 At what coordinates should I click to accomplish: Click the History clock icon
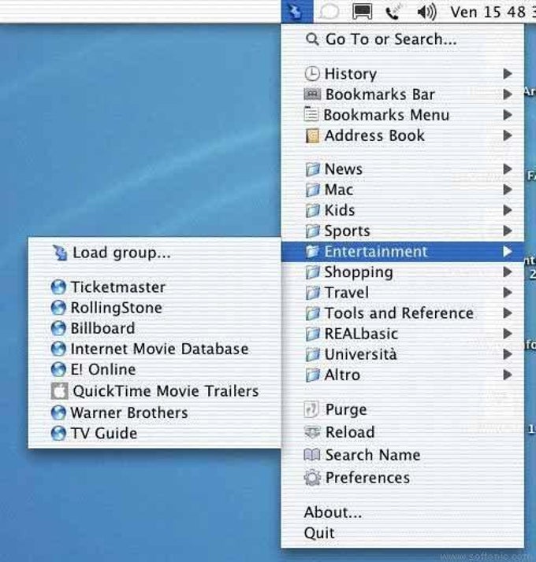[x=312, y=74]
